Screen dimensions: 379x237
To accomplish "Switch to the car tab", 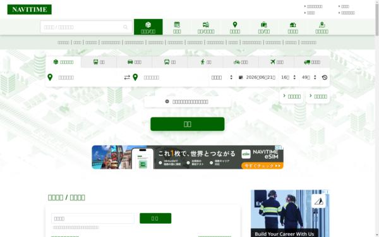I will point(135,62).
